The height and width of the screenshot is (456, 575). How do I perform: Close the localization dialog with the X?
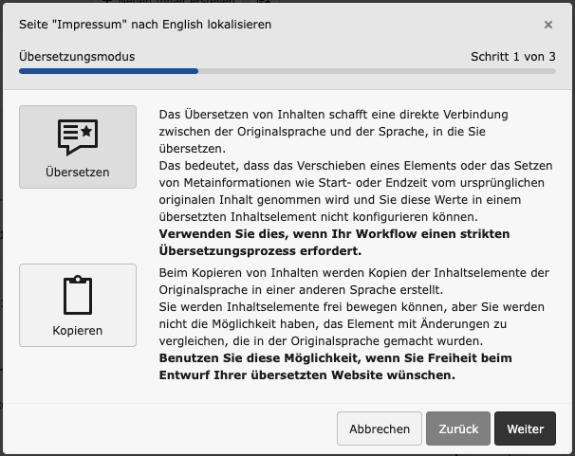coord(548,25)
